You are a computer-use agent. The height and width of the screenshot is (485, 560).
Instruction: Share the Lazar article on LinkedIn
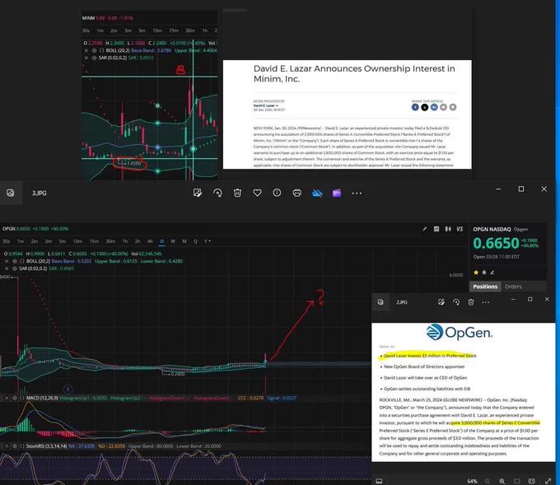pyautogui.click(x=434, y=107)
